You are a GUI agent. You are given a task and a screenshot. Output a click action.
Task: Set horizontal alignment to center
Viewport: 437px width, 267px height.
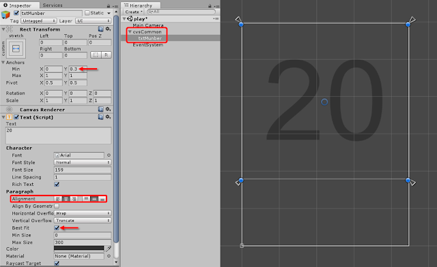tap(66, 199)
